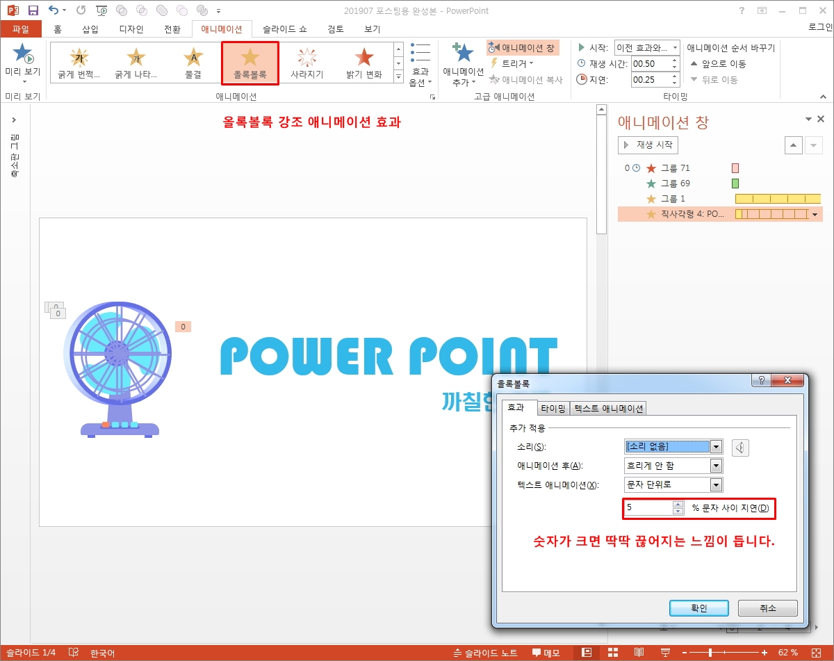This screenshot has height=661, width=834.
Task: Open the 트리거 trigger dropdown
Action: 512,63
